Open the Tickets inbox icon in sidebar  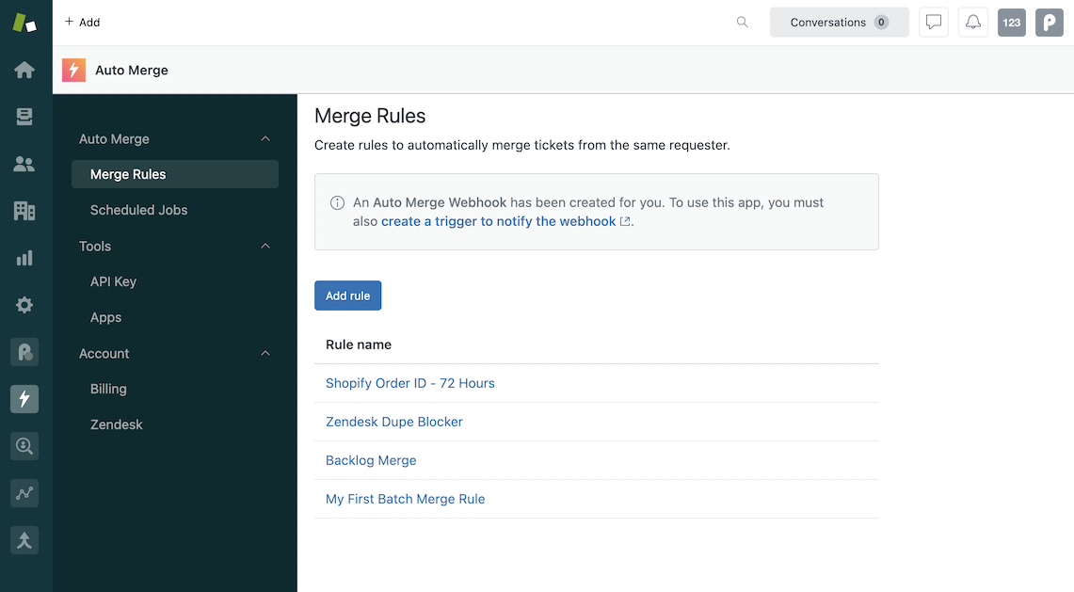24,117
